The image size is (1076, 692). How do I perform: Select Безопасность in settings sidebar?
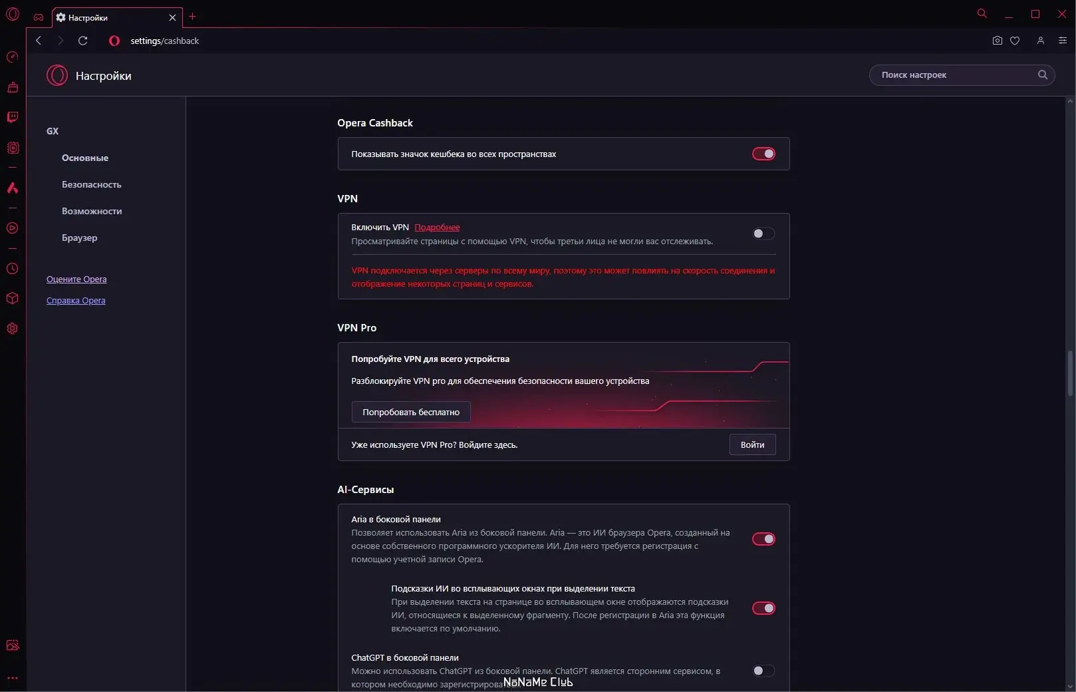[92, 184]
